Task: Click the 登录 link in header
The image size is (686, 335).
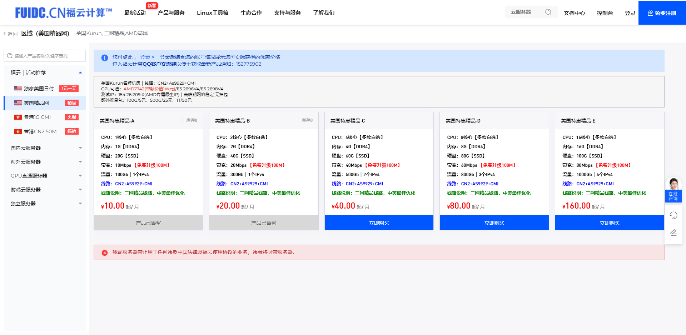Action: pos(630,13)
